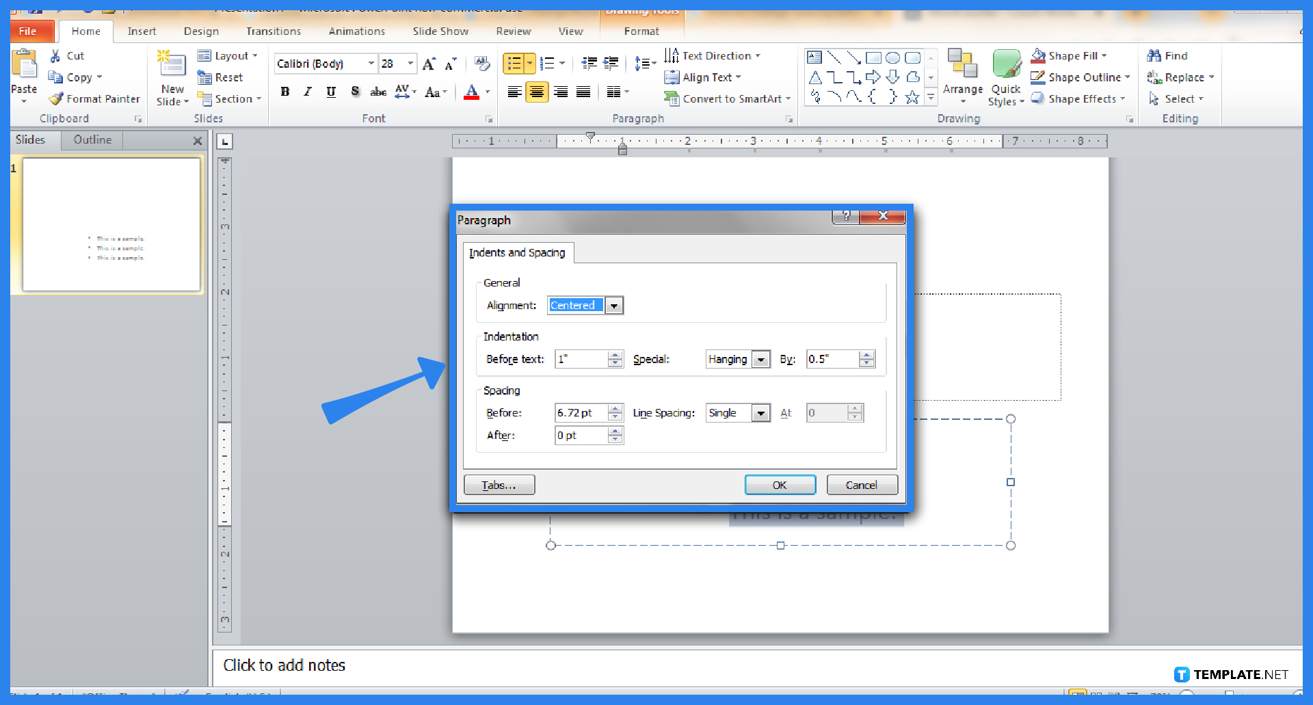Click the Tabs... button
Screen dimensions: 1313x705
(x=499, y=485)
